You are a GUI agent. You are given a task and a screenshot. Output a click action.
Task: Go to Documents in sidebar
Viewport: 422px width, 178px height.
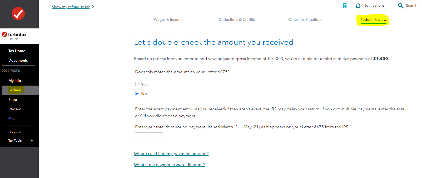click(18, 60)
